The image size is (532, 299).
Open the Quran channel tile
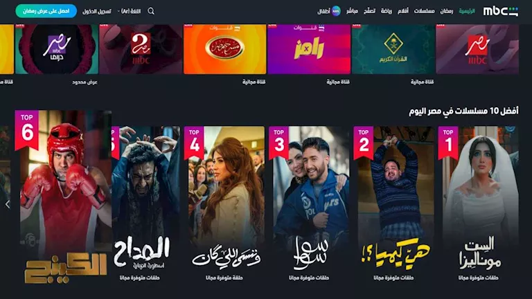tap(393, 49)
